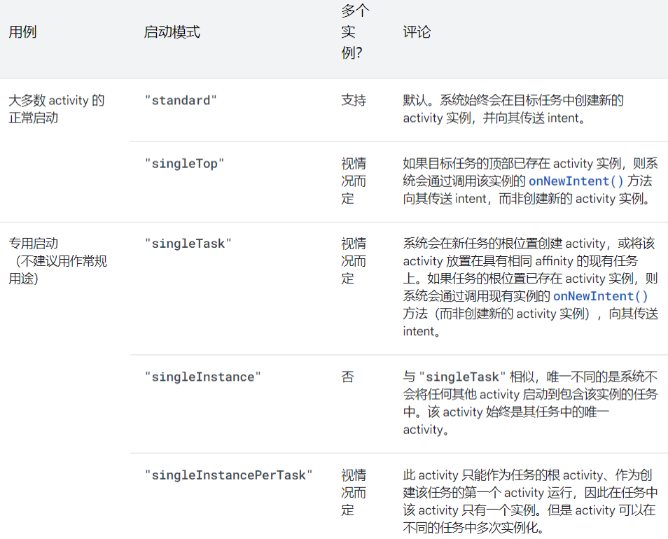Click the 支持 value in the standard row
Image resolution: width=668 pixels, height=539 pixels.
[354, 101]
